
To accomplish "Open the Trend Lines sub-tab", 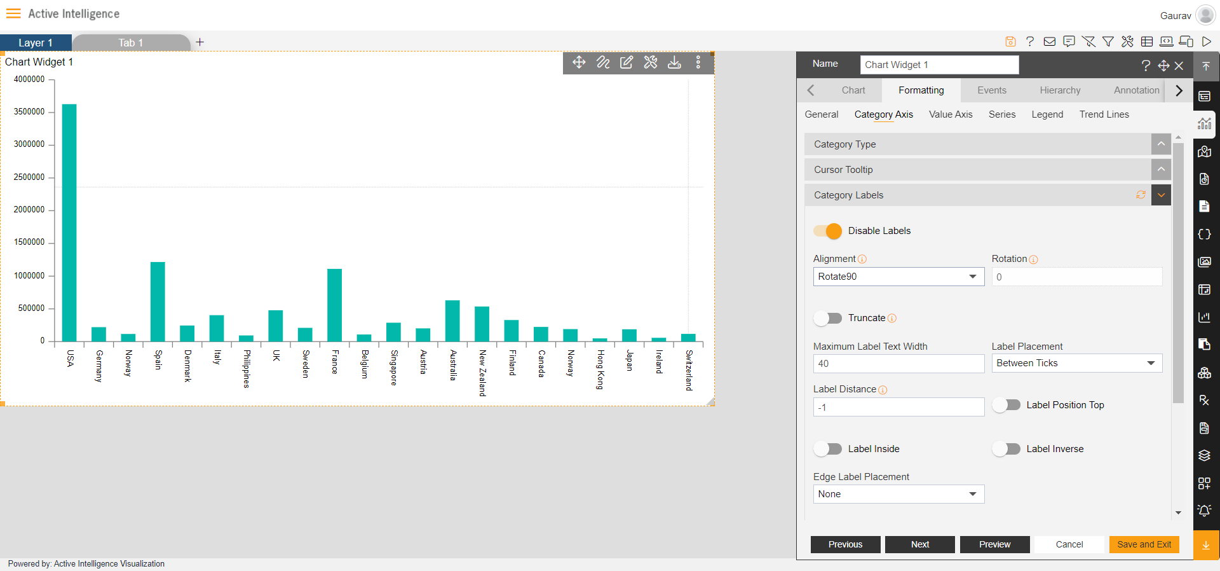I will pyautogui.click(x=1104, y=114).
